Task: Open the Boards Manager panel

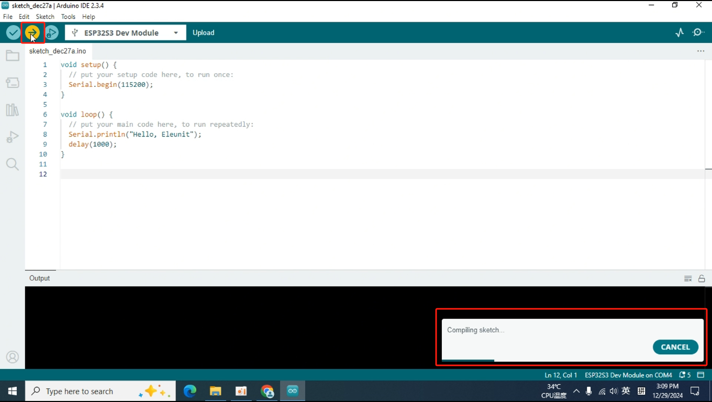Action: tap(13, 83)
